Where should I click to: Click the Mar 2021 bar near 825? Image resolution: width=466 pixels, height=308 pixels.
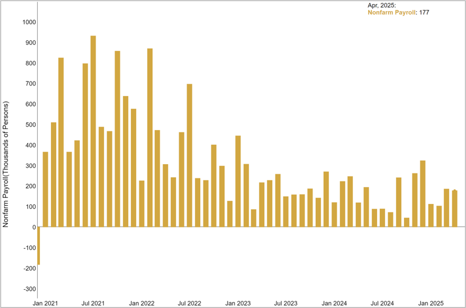[61, 142]
